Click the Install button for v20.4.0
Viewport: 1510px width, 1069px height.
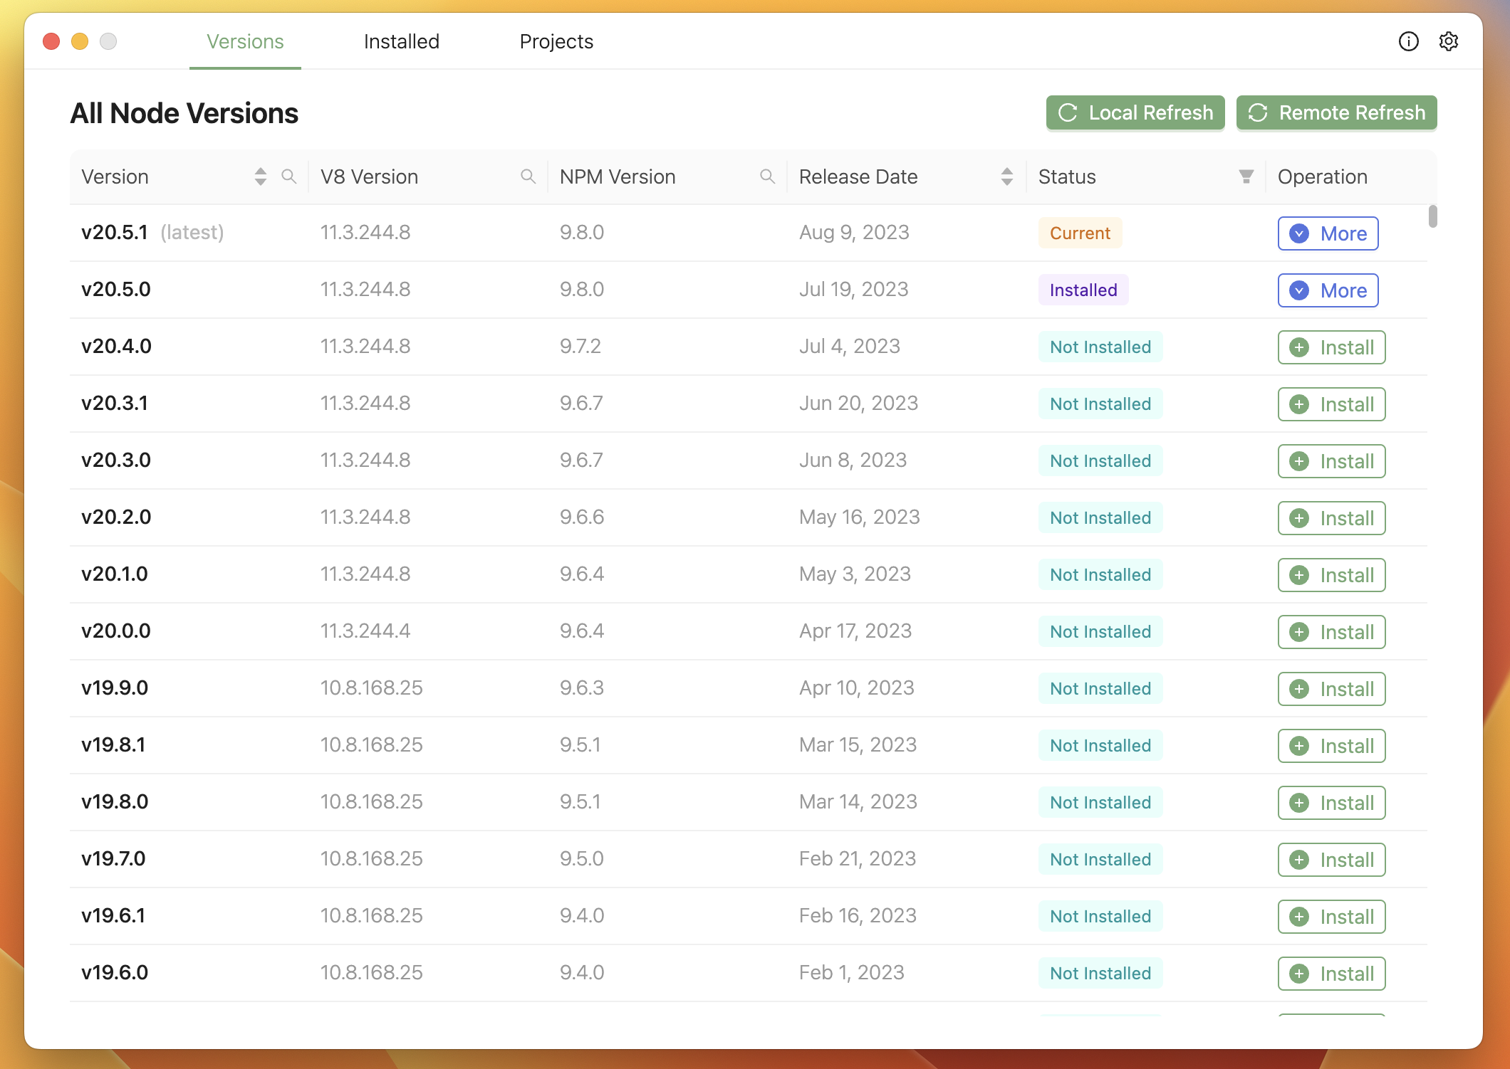[1332, 346]
